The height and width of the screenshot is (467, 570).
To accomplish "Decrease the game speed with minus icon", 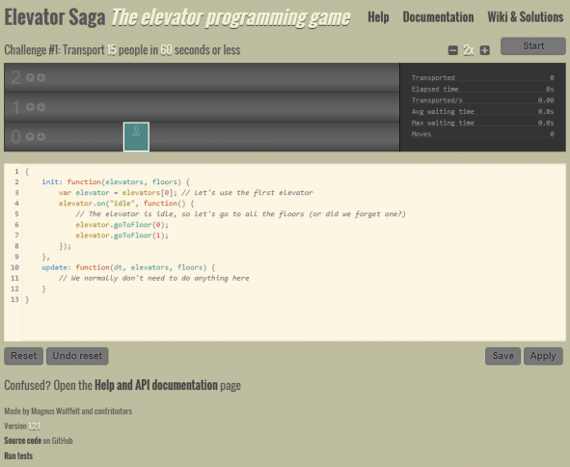I will pos(453,50).
